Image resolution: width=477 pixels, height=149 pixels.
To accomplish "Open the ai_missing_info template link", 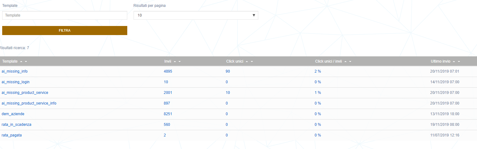I will [15, 71].
